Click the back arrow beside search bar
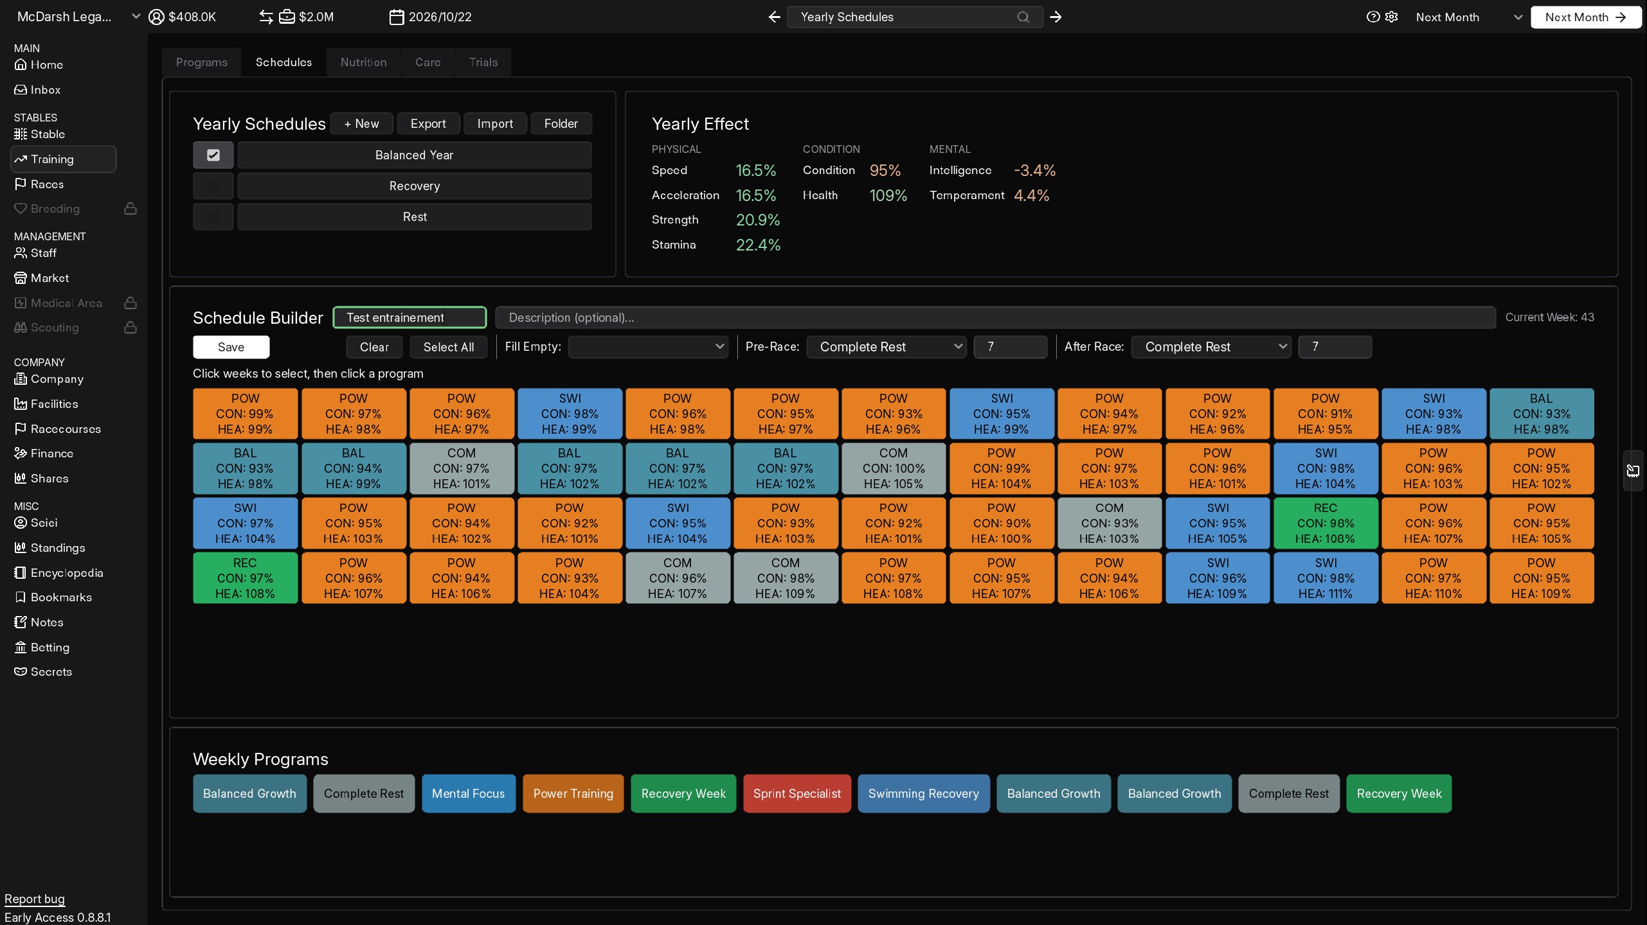Viewport: 1647px width, 925px height. [x=774, y=17]
